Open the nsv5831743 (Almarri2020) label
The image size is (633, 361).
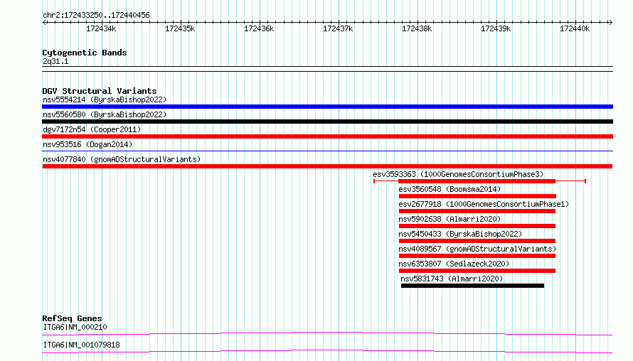pyautogui.click(x=452, y=279)
